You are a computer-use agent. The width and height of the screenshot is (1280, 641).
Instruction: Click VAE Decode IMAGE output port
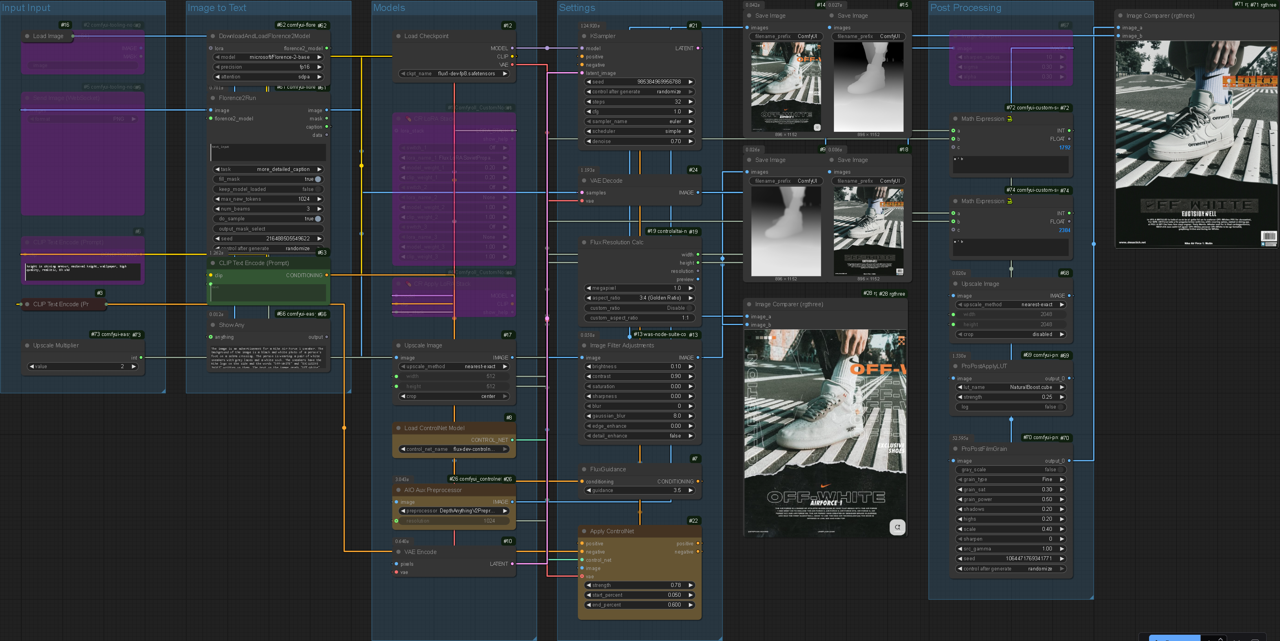pos(698,193)
